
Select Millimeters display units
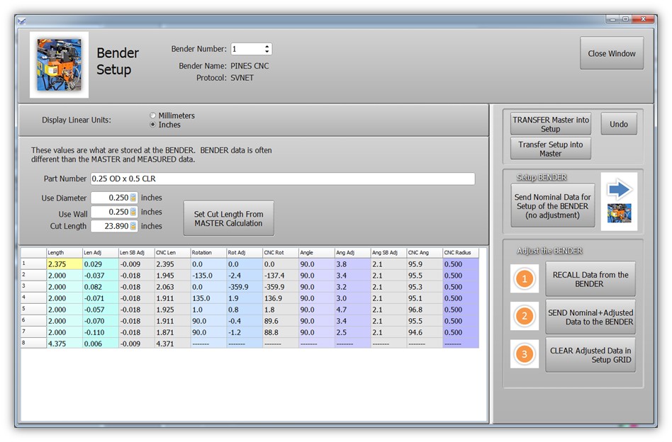153,115
